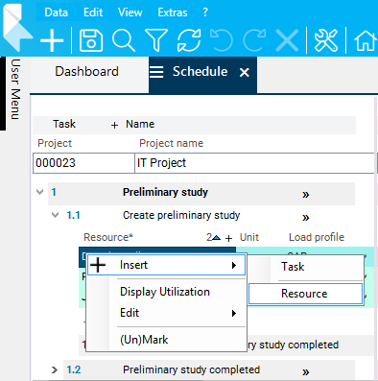The width and height of the screenshot is (378, 381).
Task: Click the Project field 000023
Action: (83, 163)
